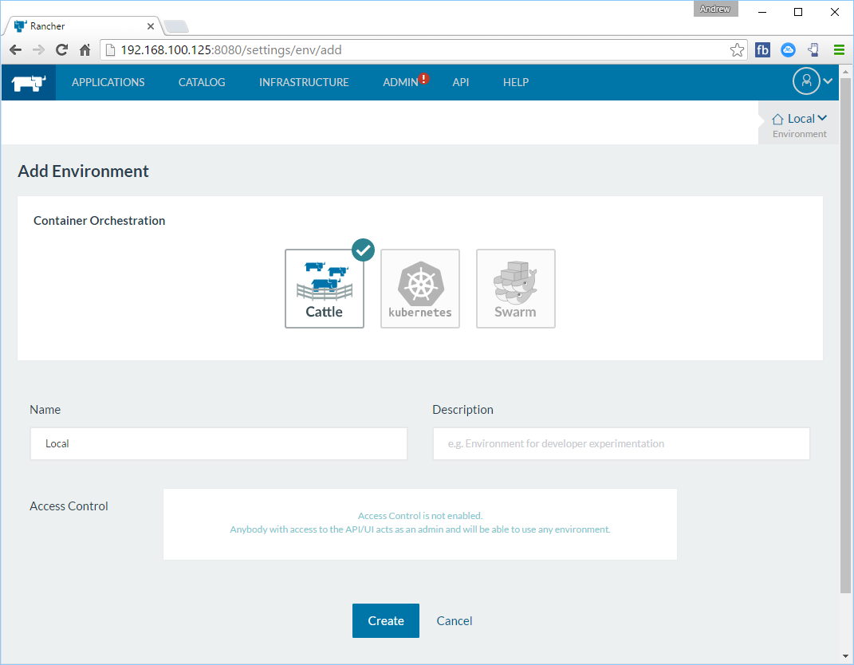Go to browser home icon
This screenshot has width=854, height=665.
(x=85, y=50)
